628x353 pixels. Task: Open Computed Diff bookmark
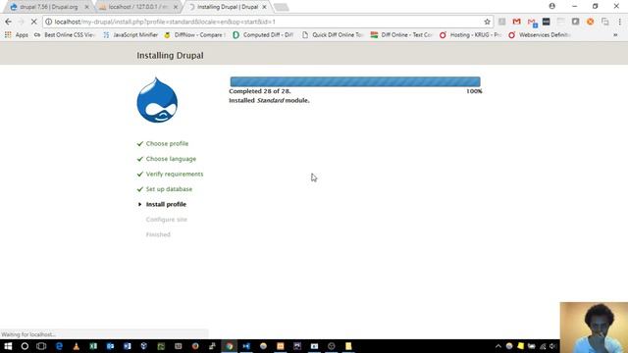[263, 35]
